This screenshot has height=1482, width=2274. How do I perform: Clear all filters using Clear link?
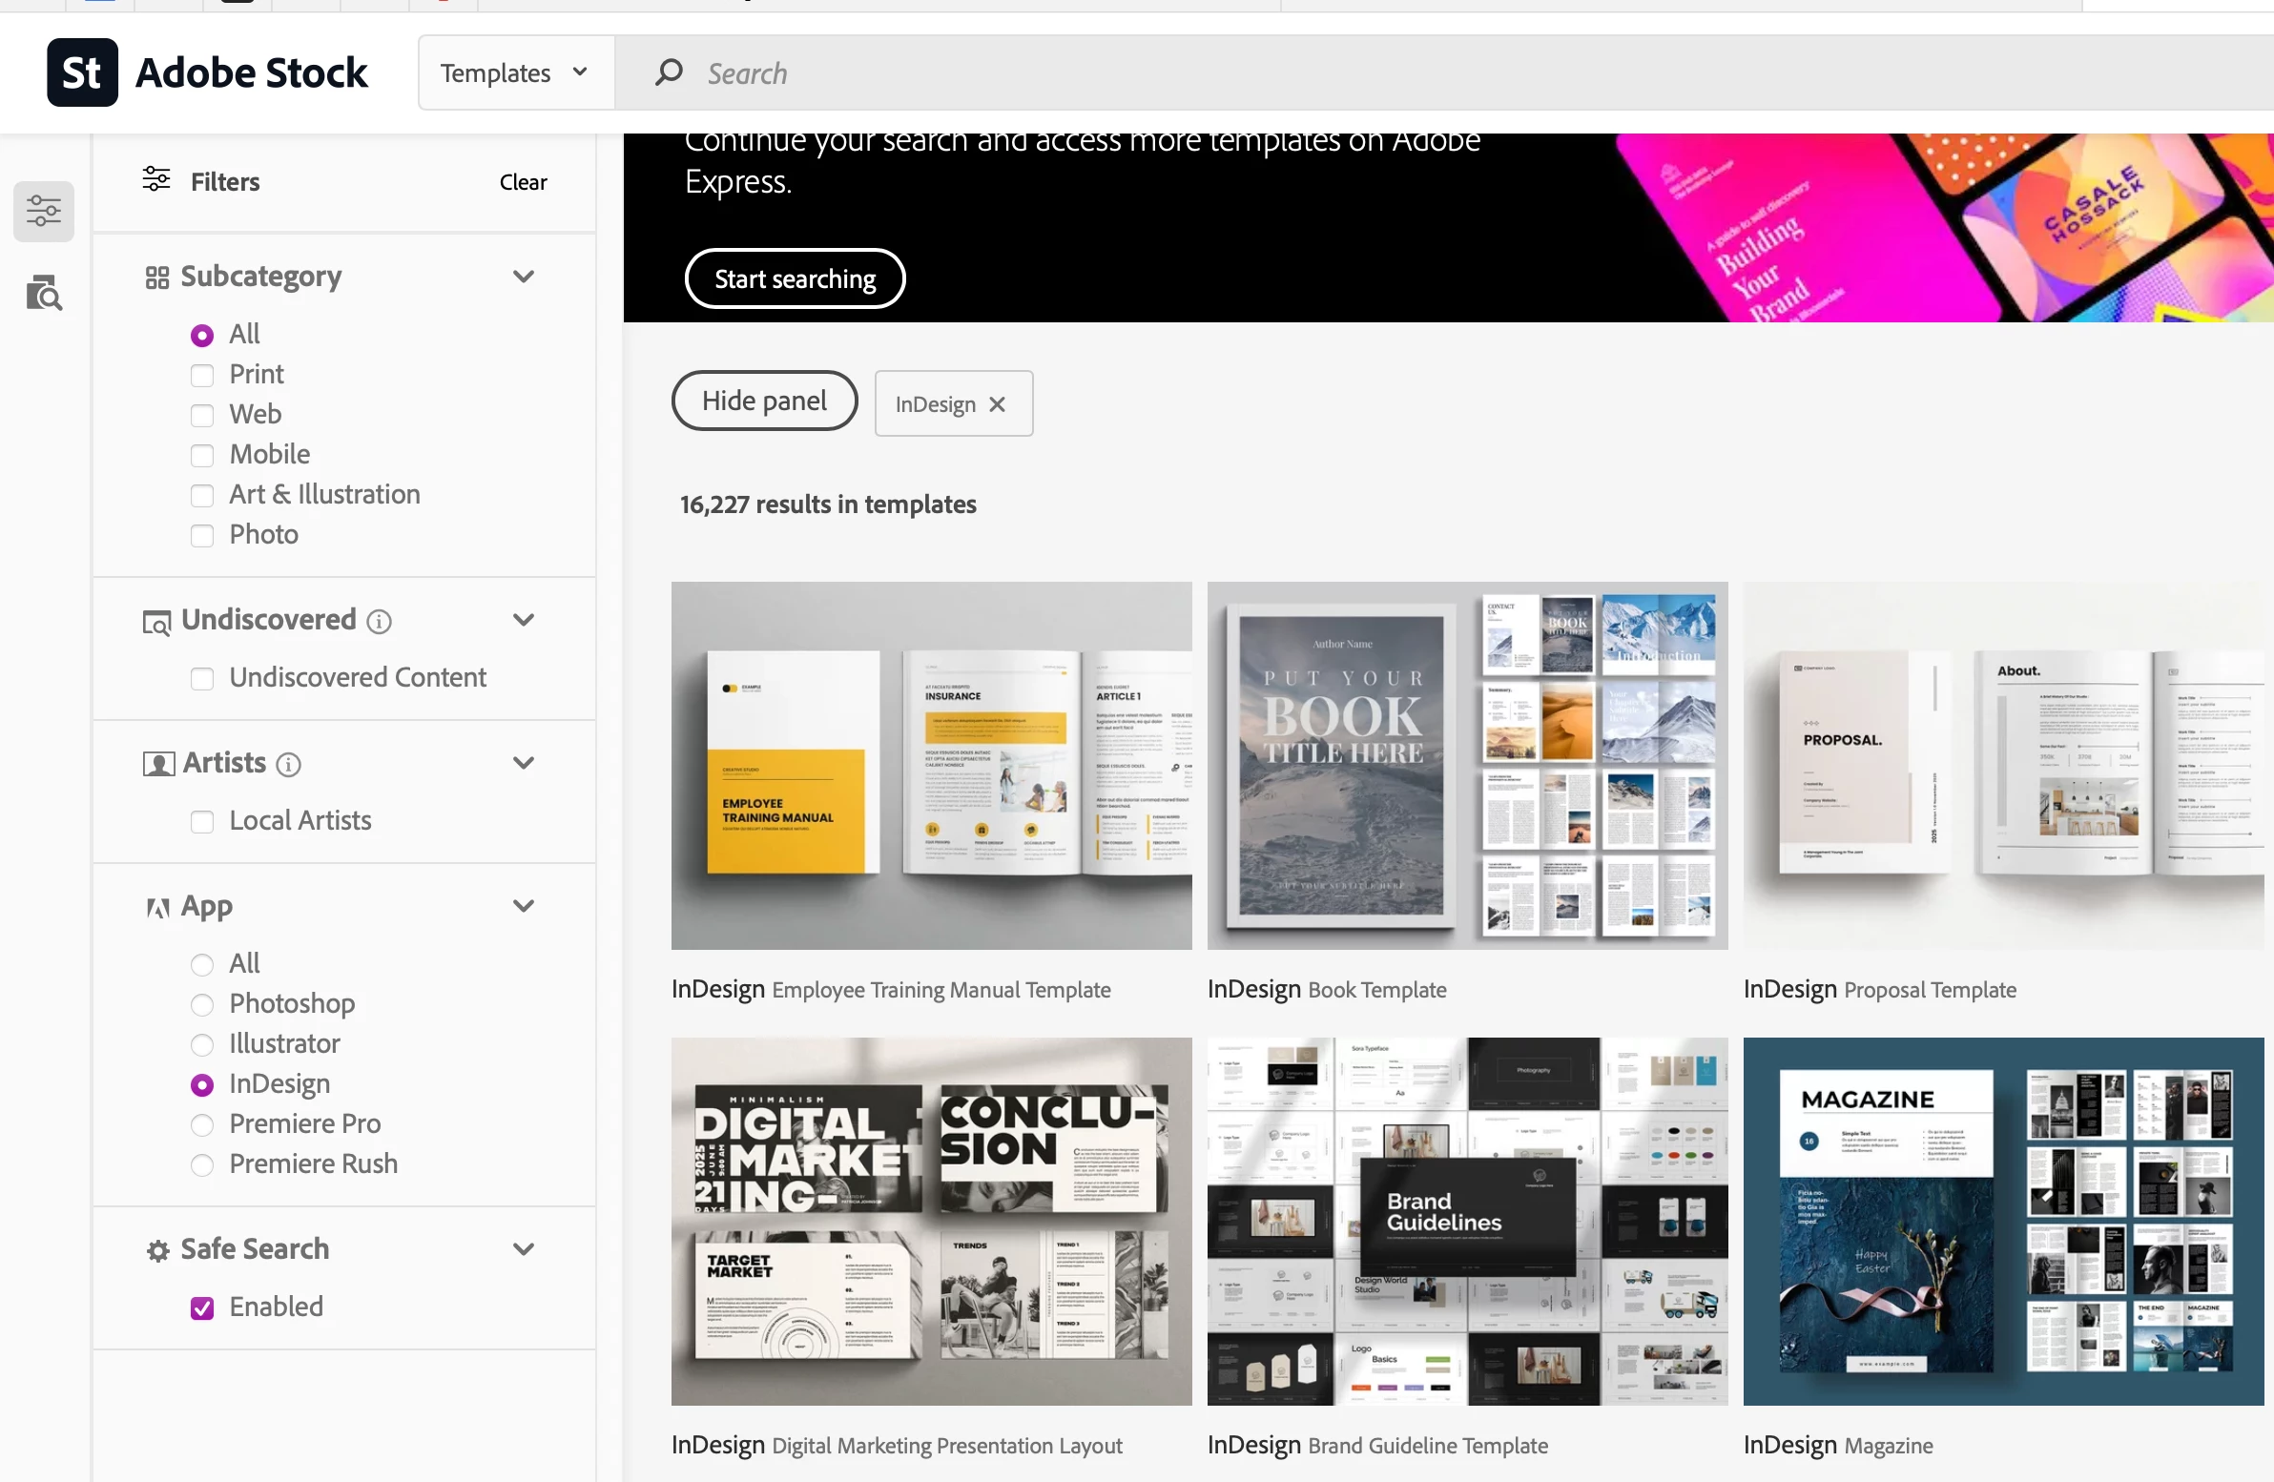pyautogui.click(x=523, y=181)
